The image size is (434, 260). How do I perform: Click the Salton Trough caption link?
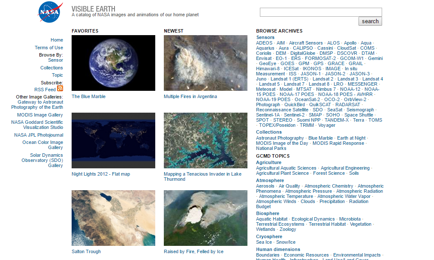(x=86, y=251)
